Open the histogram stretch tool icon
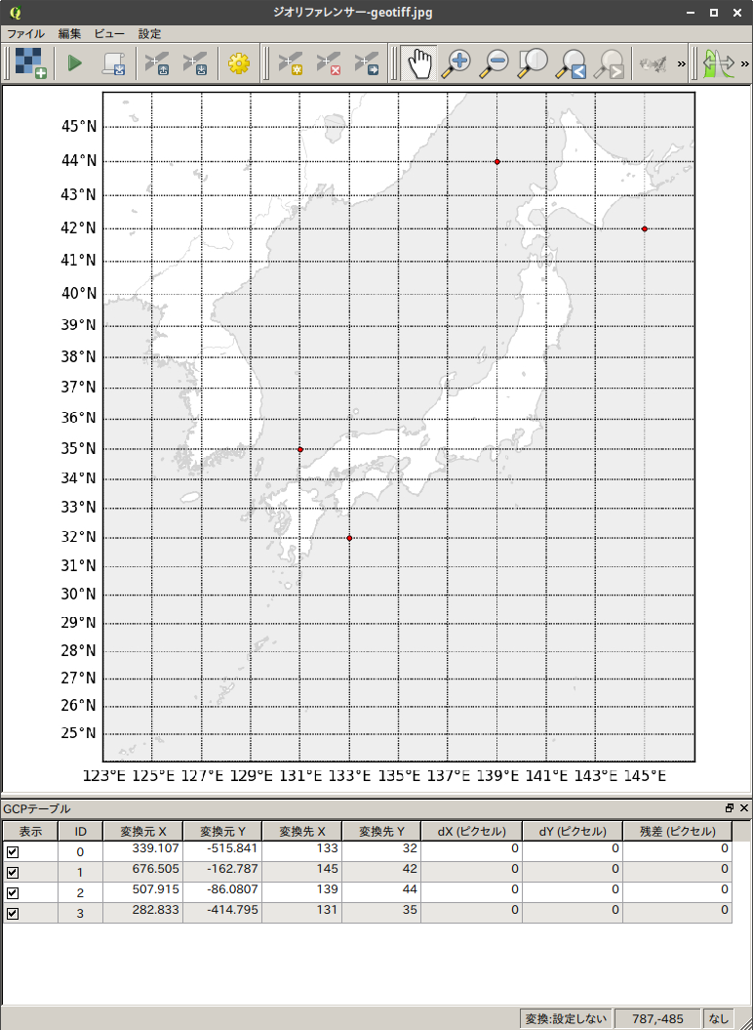 pyautogui.click(x=719, y=63)
